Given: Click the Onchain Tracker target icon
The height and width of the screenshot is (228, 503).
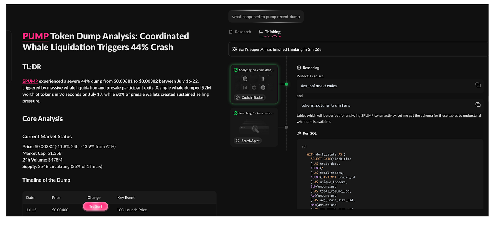Looking at the screenshot, I should point(238,98).
